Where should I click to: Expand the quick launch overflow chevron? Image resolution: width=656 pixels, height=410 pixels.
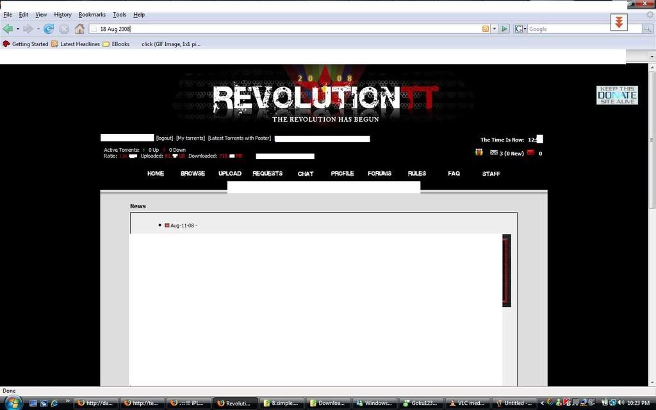(67, 402)
